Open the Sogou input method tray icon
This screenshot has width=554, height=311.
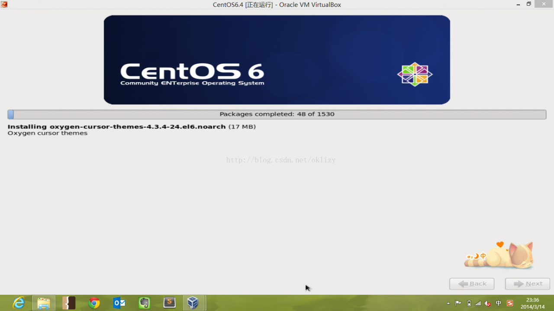pos(510,303)
